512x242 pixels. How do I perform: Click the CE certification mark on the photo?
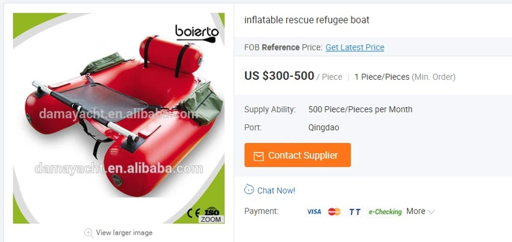[194, 213]
